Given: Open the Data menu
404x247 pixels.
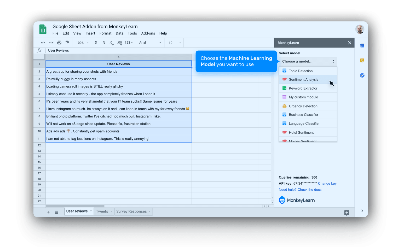Looking at the screenshot, I should point(119,33).
